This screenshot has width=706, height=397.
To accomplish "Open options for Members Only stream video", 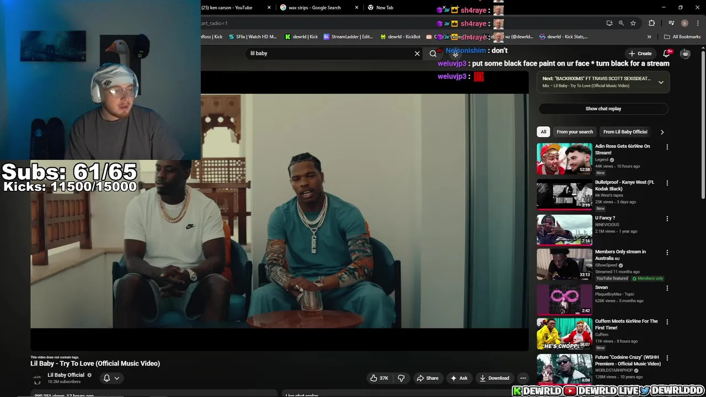I will pyautogui.click(x=667, y=253).
